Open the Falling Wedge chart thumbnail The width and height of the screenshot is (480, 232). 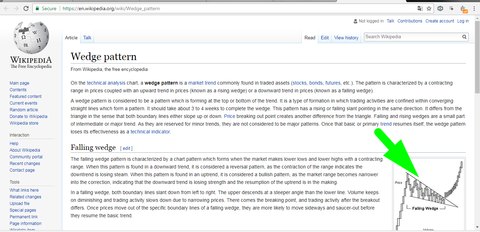pos(429,194)
